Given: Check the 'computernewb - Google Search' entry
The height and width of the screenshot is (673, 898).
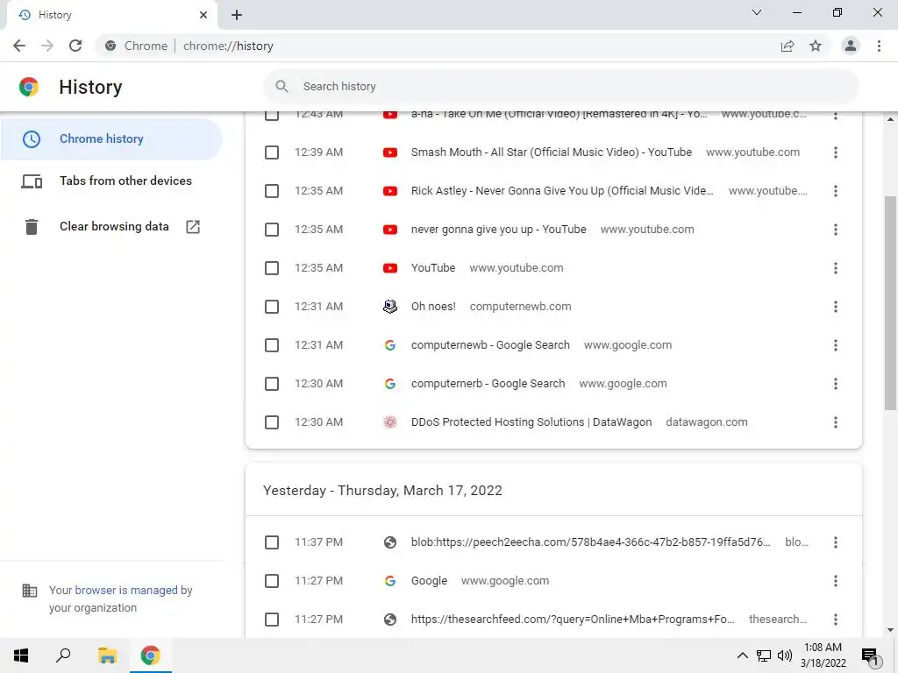Looking at the screenshot, I should [272, 345].
